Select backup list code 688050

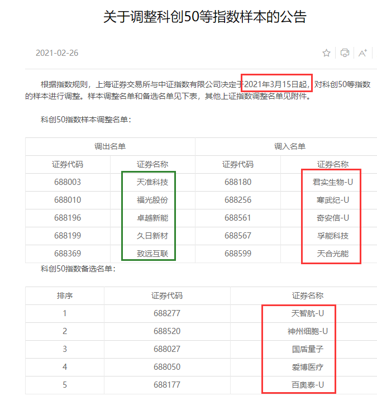pos(167,367)
